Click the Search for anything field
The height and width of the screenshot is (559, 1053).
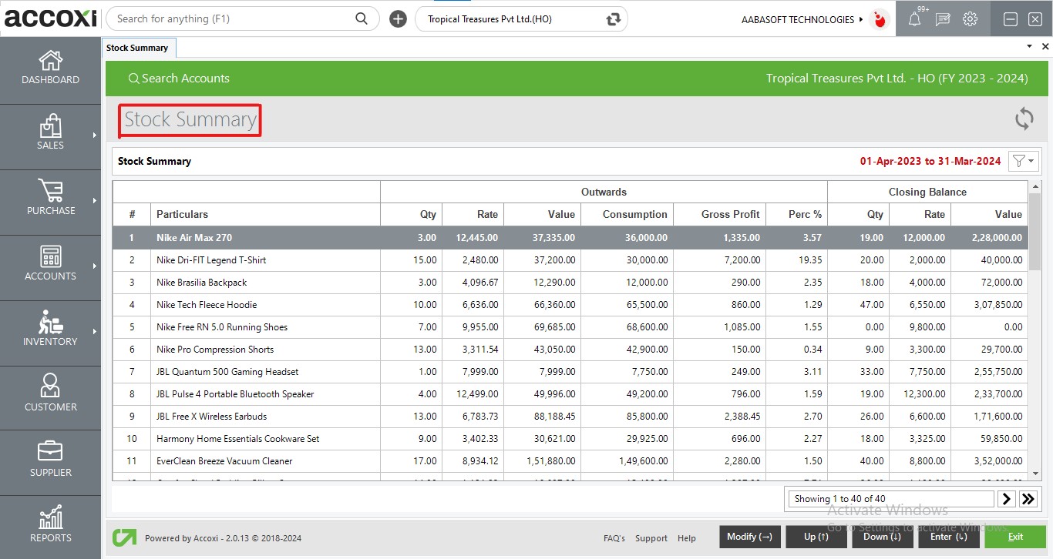[x=231, y=18]
